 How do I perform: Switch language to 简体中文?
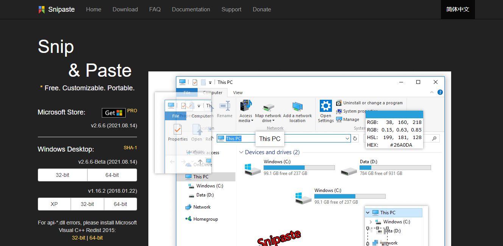tap(458, 9)
